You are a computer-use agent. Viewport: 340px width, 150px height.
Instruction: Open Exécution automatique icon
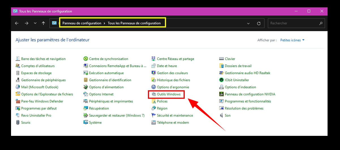pos(86,73)
